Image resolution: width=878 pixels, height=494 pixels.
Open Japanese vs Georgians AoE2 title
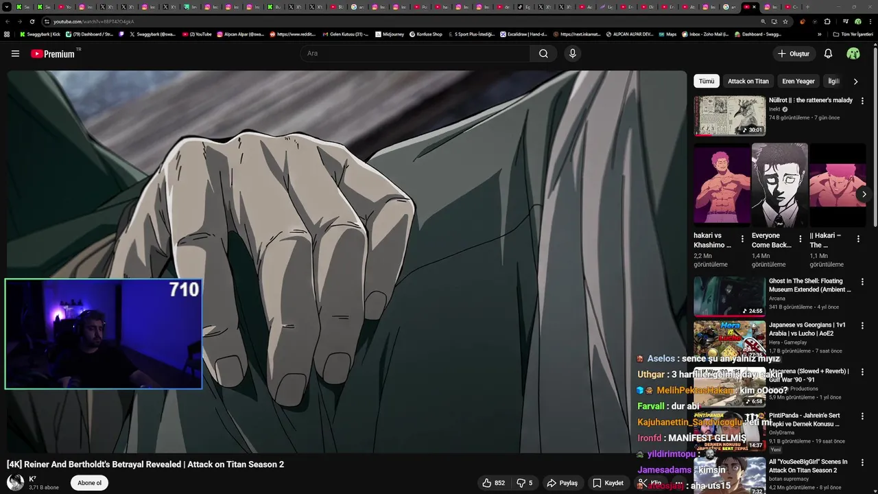(x=807, y=329)
